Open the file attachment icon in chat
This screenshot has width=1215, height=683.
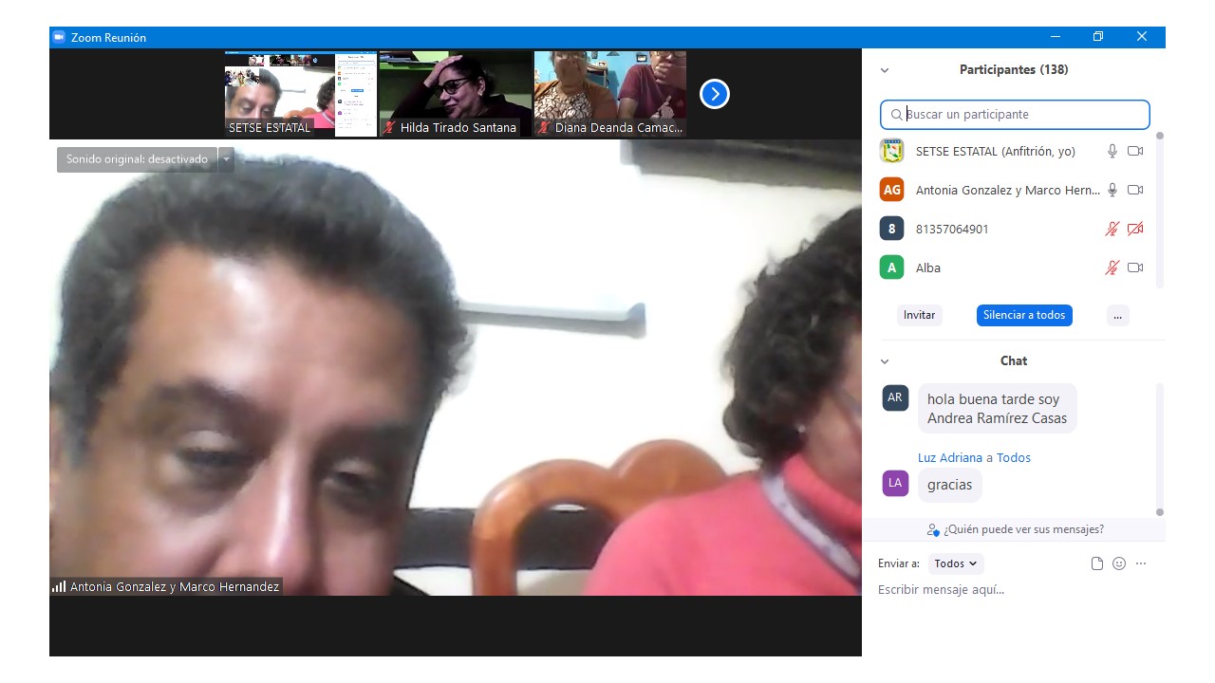point(1097,563)
